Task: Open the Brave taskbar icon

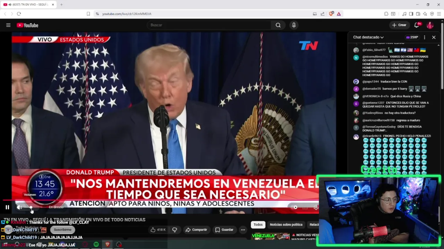Action: point(108,245)
